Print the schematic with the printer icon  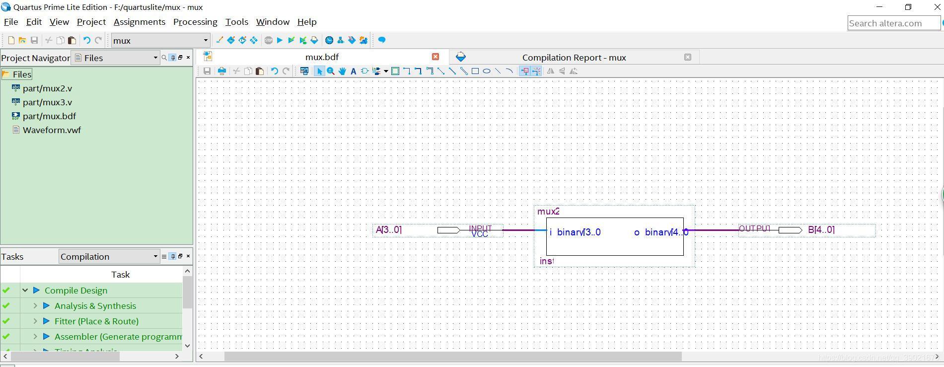[222, 71]
